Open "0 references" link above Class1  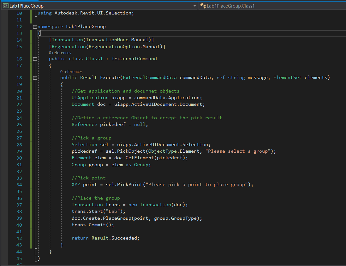point(60,53)
